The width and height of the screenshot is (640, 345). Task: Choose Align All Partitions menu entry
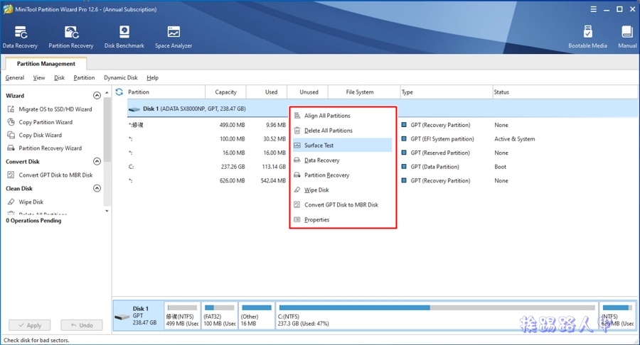(x=343, y=116)
